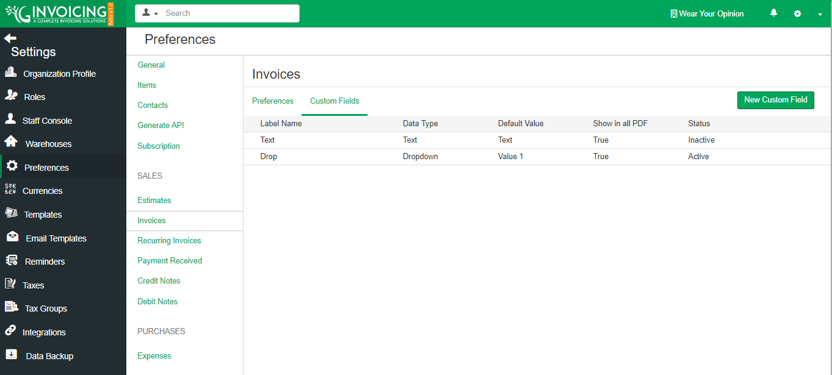Open Payment Received preferences
Viewport: 832px width, 375px height.
coord(170,260)
